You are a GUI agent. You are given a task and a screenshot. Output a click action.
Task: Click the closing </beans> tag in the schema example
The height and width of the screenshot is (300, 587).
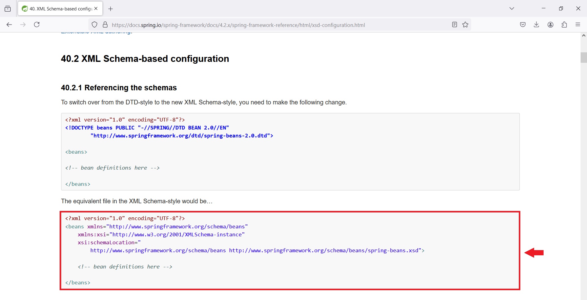tap(78, 283)
